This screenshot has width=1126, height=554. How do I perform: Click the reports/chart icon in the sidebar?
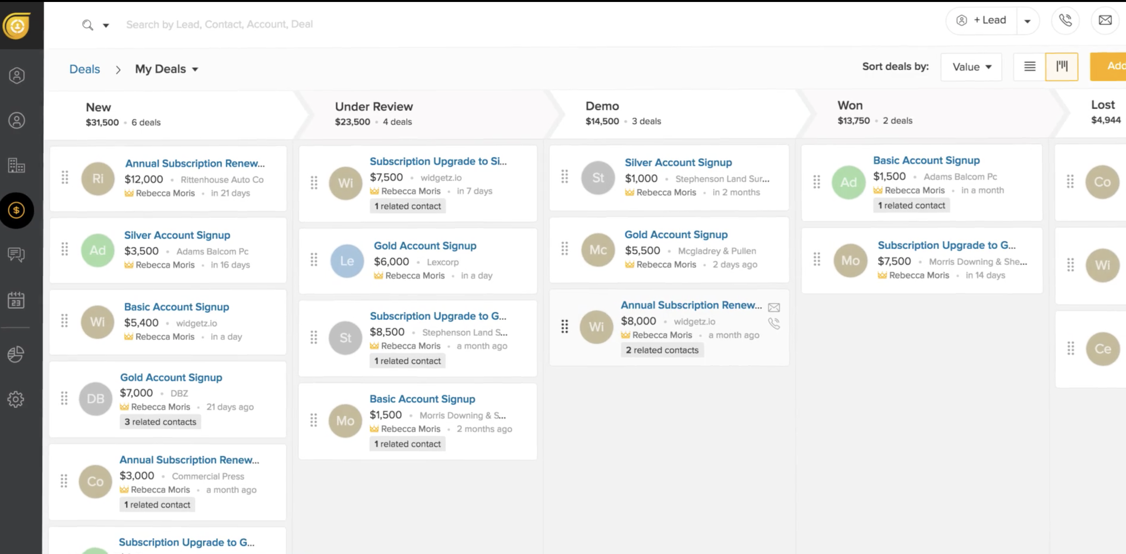click(x=16, y=354)
